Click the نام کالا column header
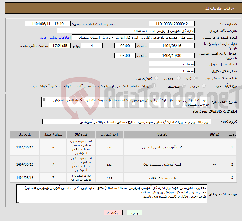The height and width of the screenshot is (221, 242). tap(162, 135)
